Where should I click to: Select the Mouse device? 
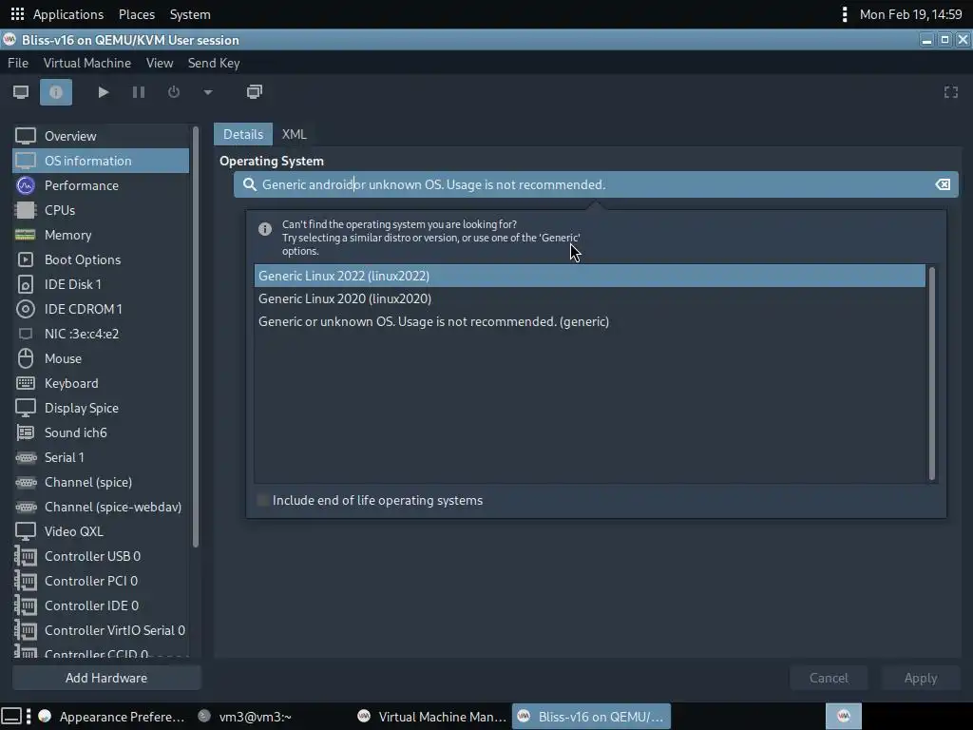click(101, 358)
